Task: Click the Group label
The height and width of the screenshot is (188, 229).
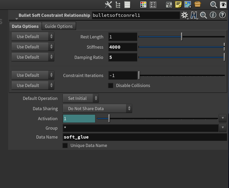Action: [x=52, y=128]
